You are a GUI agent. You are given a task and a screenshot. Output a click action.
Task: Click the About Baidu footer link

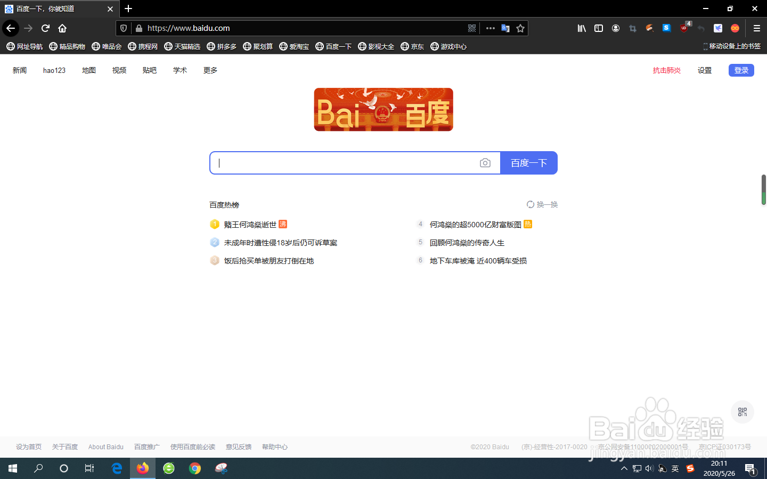pos(106,447)
